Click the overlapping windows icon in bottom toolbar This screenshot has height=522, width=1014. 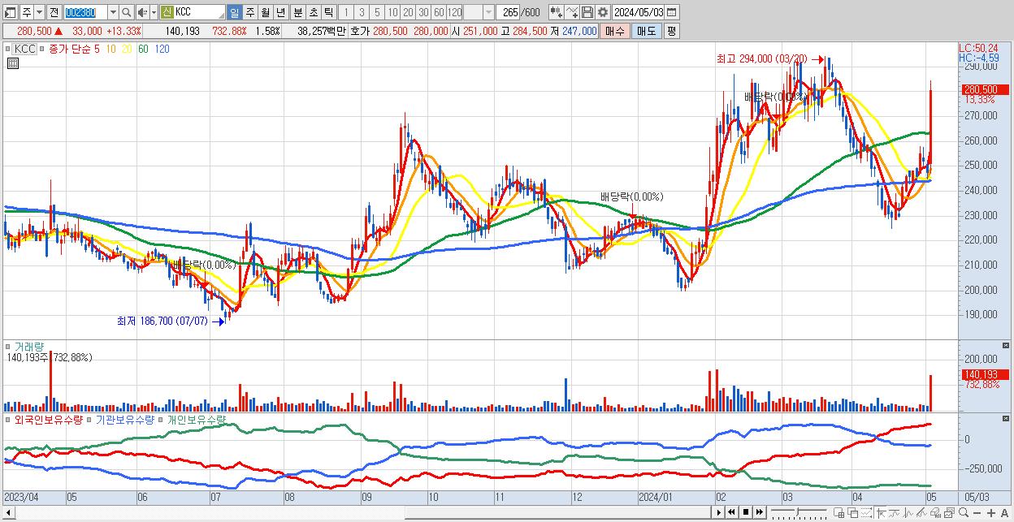click(x=852, y=512)
